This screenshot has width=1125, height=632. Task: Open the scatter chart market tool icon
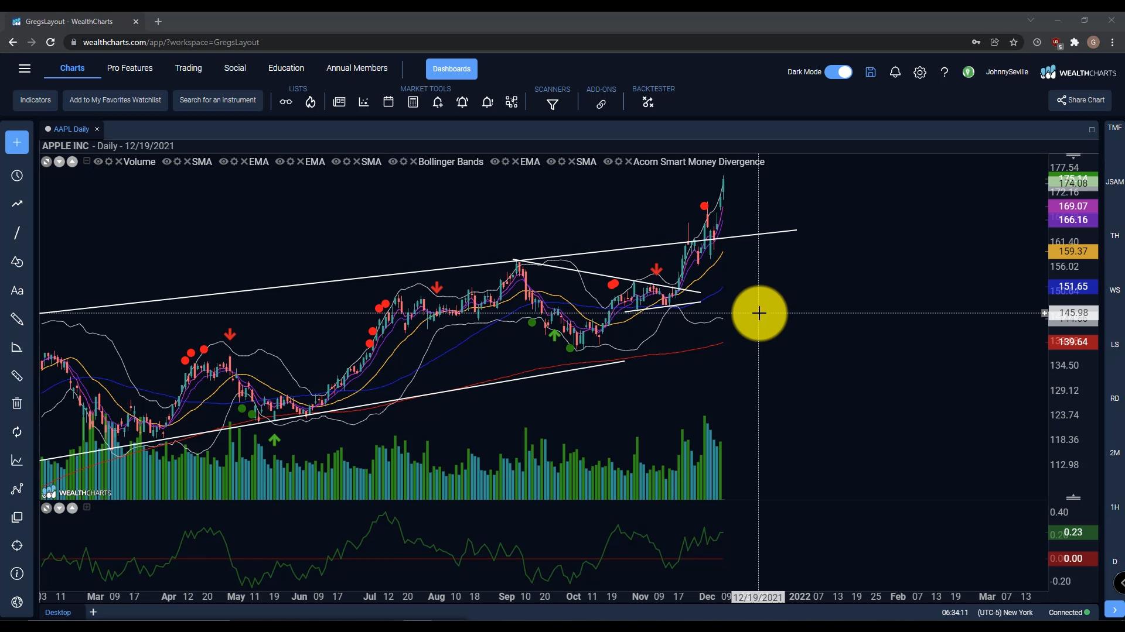364,102
